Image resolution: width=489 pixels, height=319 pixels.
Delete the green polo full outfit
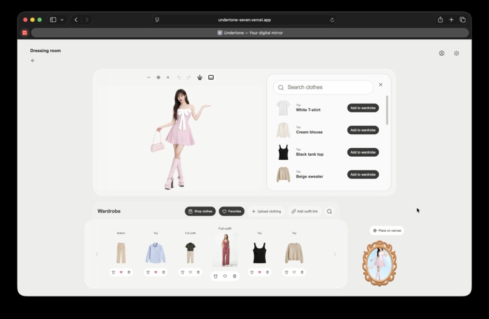coord(198,272)
